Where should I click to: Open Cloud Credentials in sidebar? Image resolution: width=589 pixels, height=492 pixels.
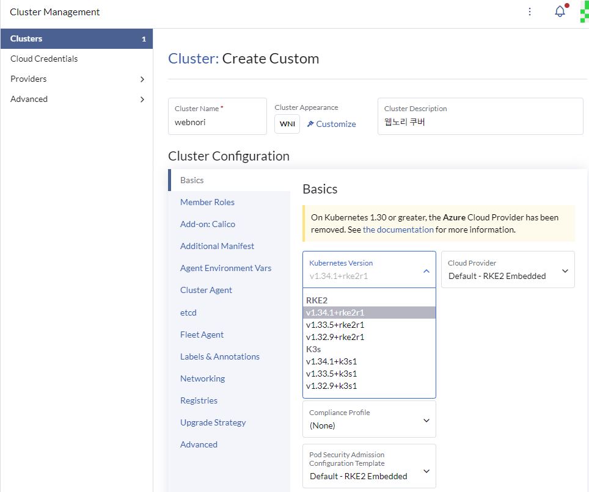pyautogui.click(x=44, y=59)
